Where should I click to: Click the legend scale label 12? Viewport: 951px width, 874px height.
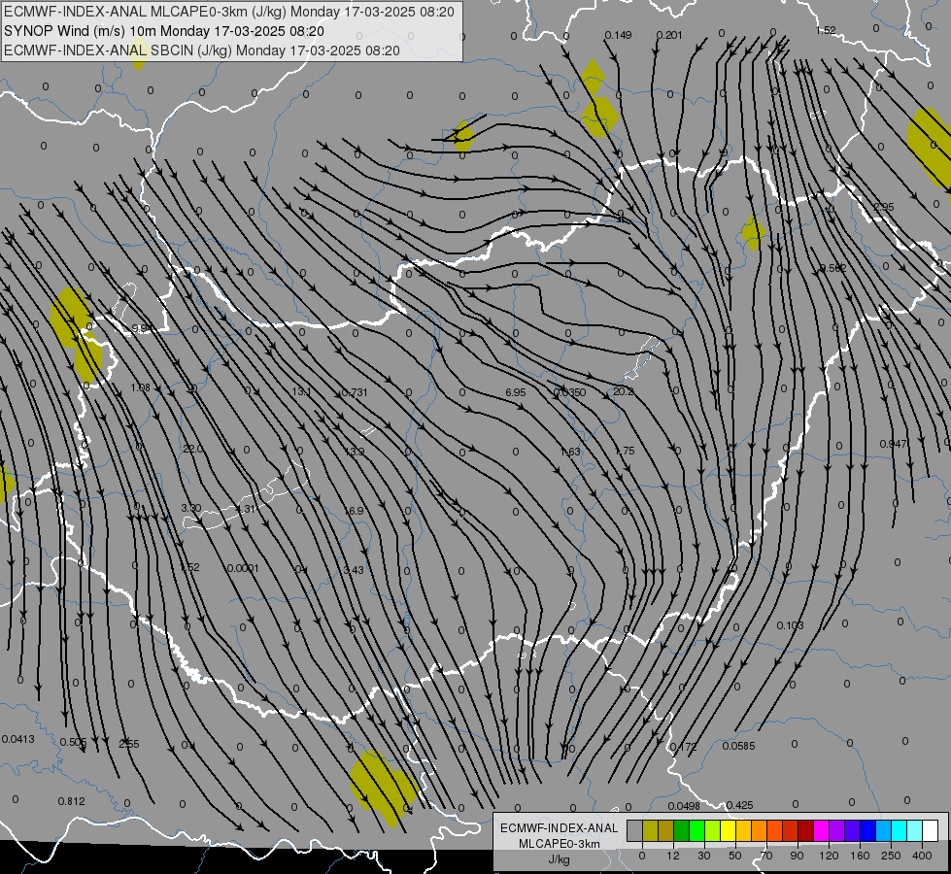click(673, 856)
